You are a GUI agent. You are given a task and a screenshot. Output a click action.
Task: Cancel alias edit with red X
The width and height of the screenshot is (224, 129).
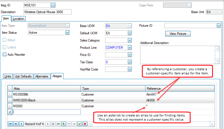click(x=85, y=124)
